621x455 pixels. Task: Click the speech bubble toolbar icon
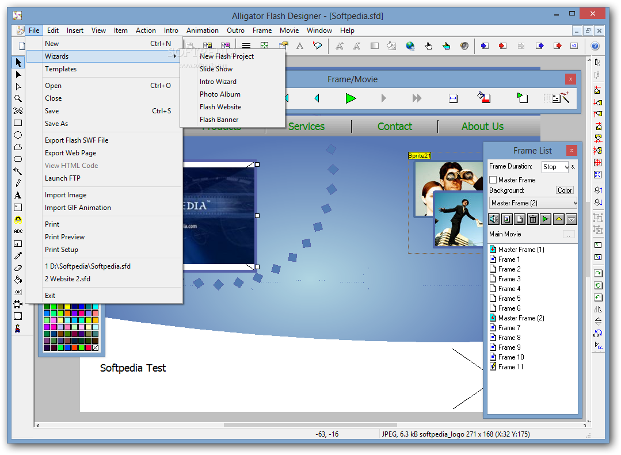(x=317, y=46)
